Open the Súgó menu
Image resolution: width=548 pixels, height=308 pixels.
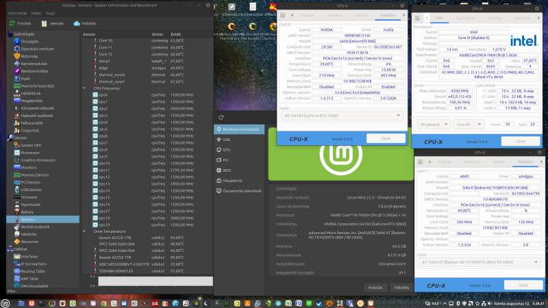[50, 13]
